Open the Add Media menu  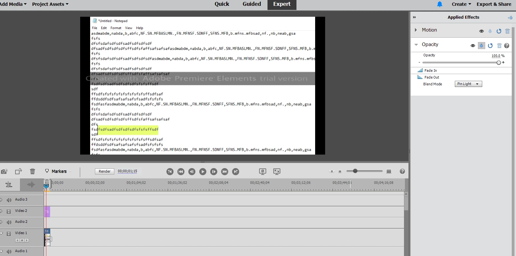pos(13,4)
